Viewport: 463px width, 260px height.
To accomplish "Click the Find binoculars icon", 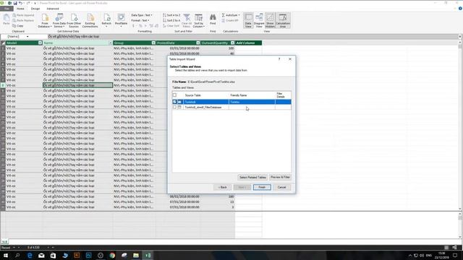I will tap(213, 19).
